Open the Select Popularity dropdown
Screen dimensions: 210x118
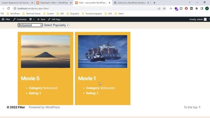(x=56, y=25)
